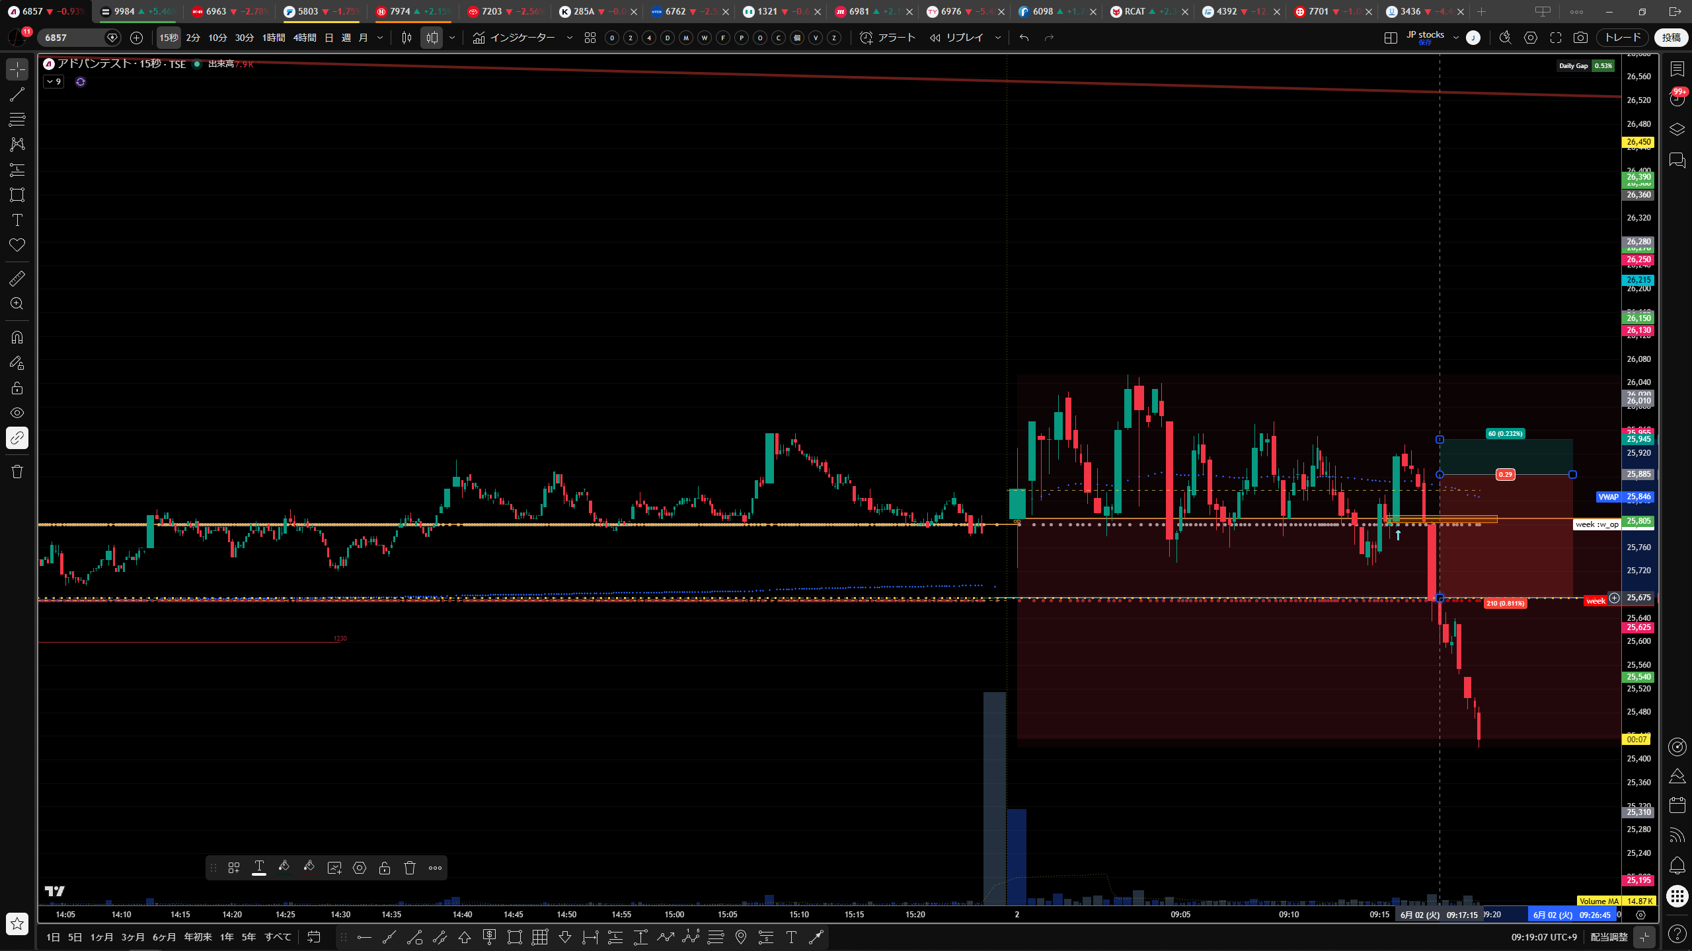Delete drawings with the trash icon

(x=17, y=472)
